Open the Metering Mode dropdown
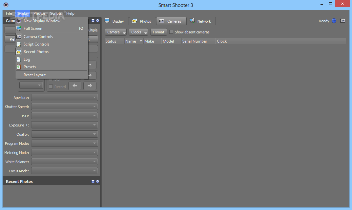 tap(64, 153)
